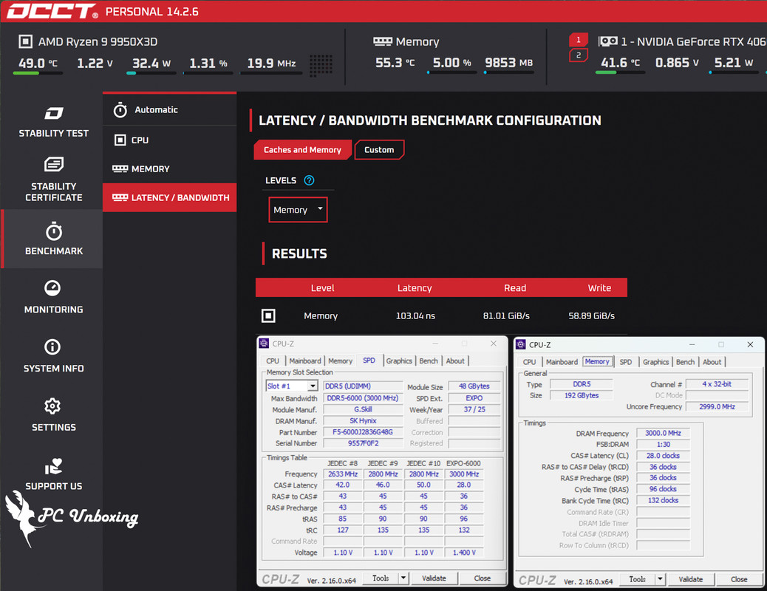Open About tab in right CPU-Z
This screenshot has height=591, width=767.
click(712, 361)
